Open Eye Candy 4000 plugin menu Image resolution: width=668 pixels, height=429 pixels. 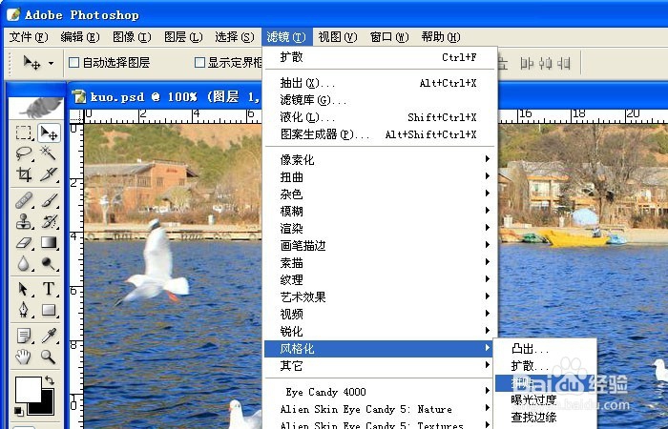pyautogui.click(x=380, y=392)
